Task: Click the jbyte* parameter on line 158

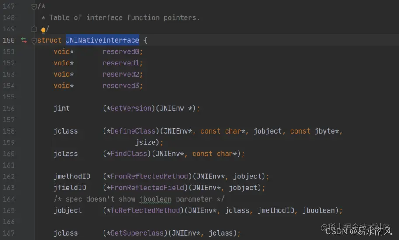Action: 327,131
